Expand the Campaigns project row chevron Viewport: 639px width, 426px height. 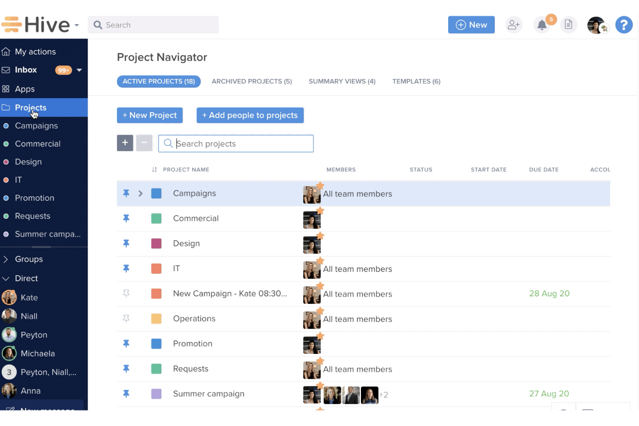[x=140, y=193]
